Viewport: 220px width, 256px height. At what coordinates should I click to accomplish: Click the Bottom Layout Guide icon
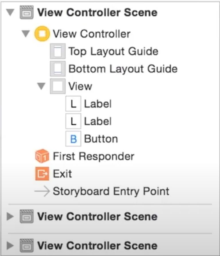(x=57, y=69)
